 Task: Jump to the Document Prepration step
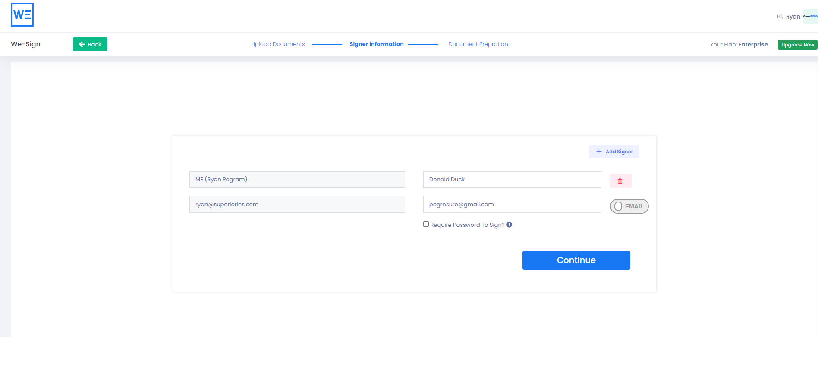coord(478,44)
